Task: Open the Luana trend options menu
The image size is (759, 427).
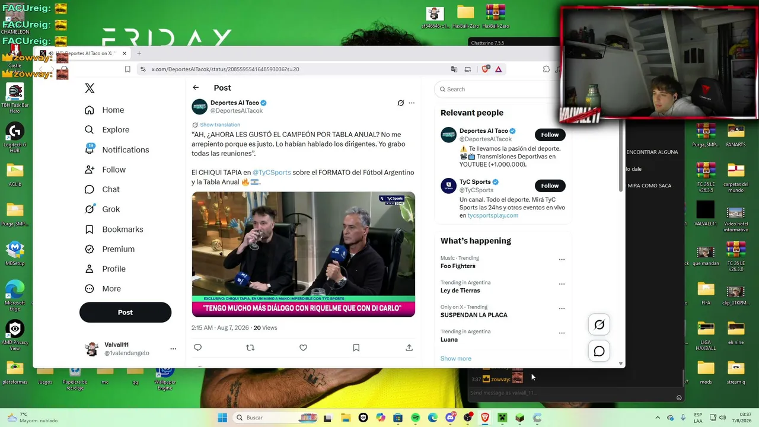Action: click(562, 333)
